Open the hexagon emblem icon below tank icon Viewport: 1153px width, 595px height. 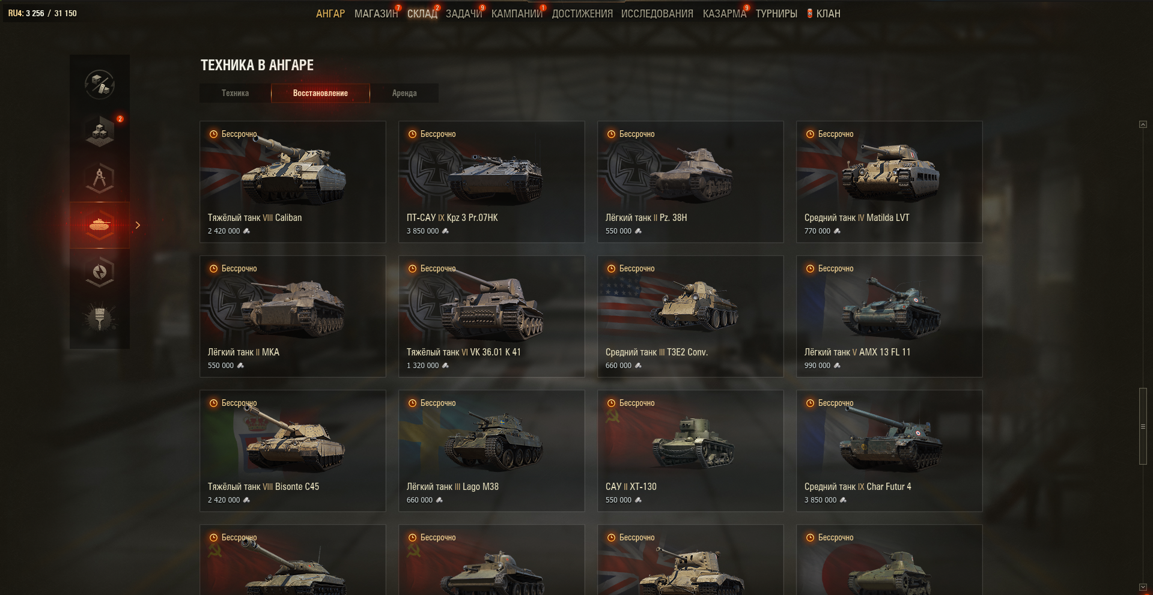(x=100, y=272)
